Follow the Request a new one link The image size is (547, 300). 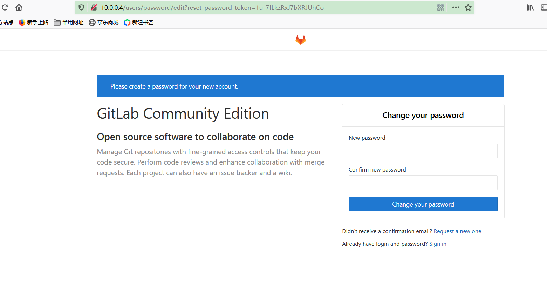[x=457, y=231]
